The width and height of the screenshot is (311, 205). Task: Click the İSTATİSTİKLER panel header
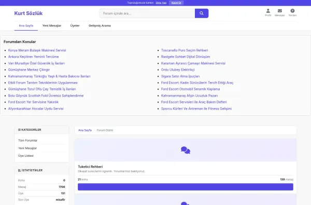coord(41,170)
